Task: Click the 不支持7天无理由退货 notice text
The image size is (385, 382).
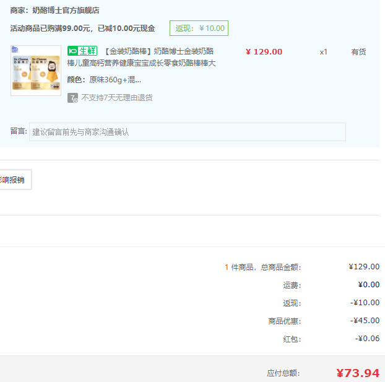Action: pos(117,98)
